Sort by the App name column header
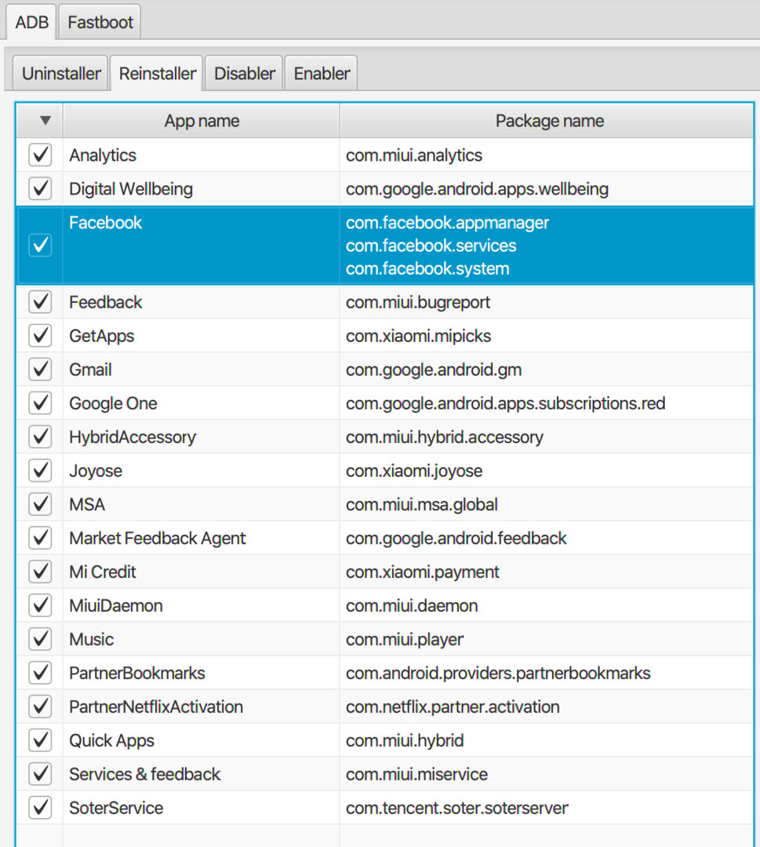Screen dimensions: 760x847 [202, 121]
